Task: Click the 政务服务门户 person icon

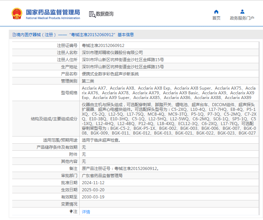Action: pos(242,12)
